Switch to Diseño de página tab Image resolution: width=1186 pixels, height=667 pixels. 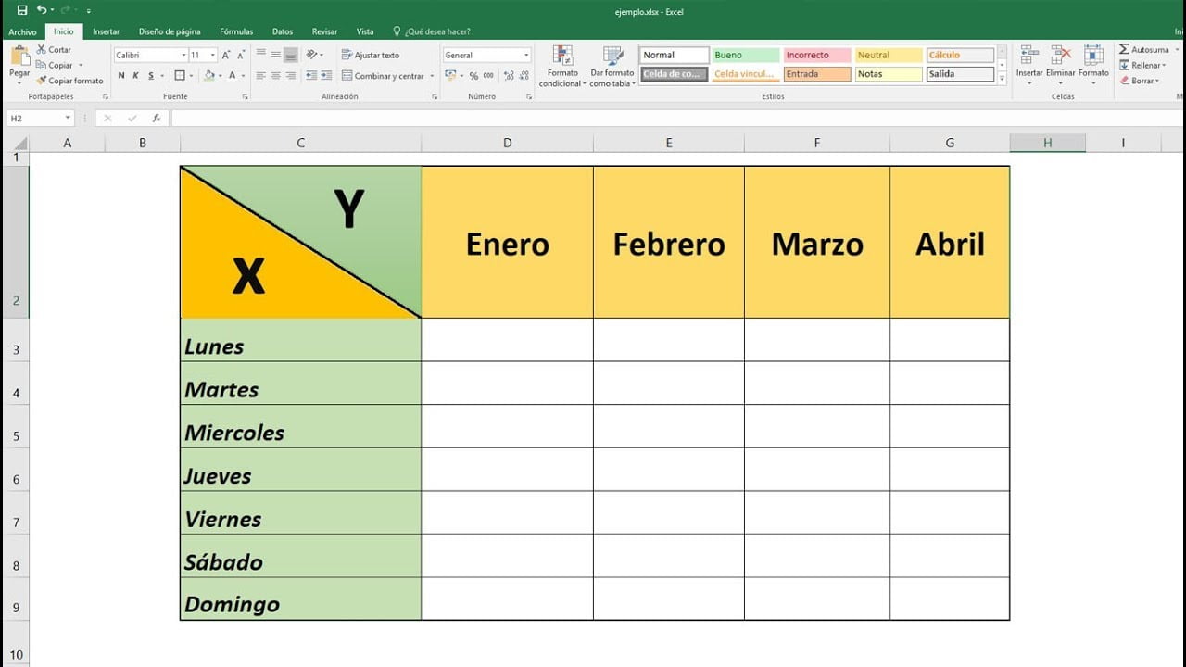(170, 31)
